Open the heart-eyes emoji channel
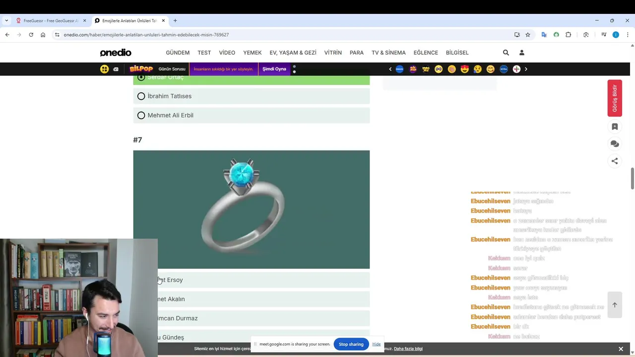Screen dimensions: 635x357 (464, 69)
